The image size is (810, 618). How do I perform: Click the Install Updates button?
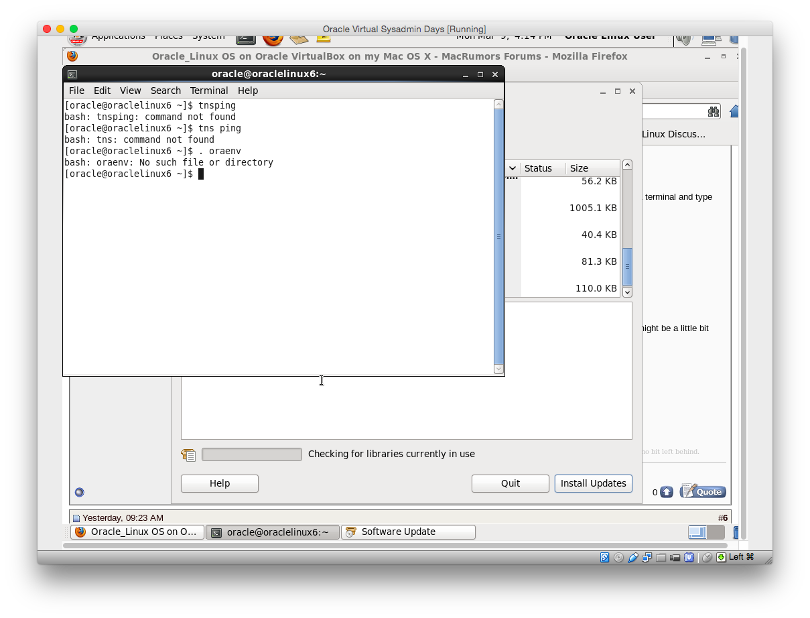(x=594, y=483)
